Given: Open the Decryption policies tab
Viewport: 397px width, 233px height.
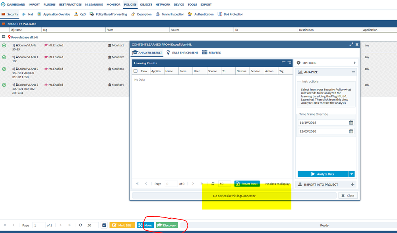Looking at the screenshot, I should tap(141, 14).
